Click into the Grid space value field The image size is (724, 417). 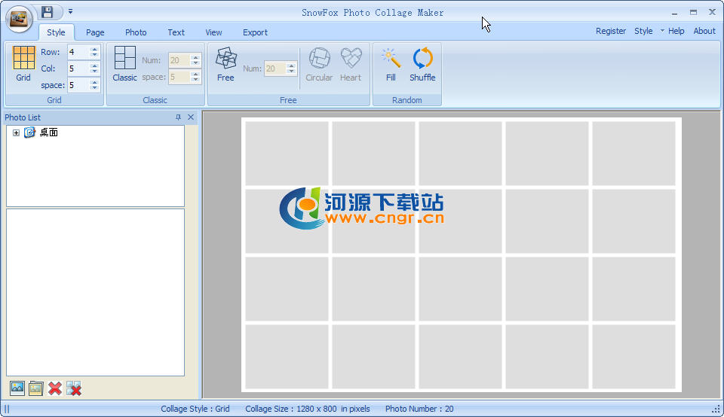pyautogui.click(x=78, y=85)
